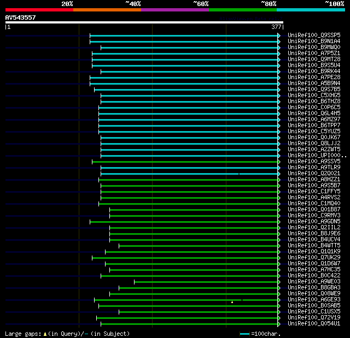Click the orange ~40% identity color band

click(x=107, y=10)
